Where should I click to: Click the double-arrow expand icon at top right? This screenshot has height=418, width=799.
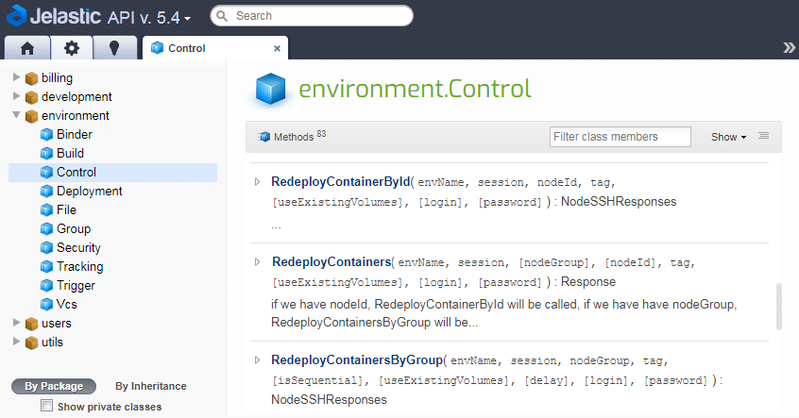[789, 48]
